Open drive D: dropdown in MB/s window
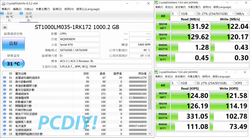Screen dimensions: 251x138 [216, 14]
